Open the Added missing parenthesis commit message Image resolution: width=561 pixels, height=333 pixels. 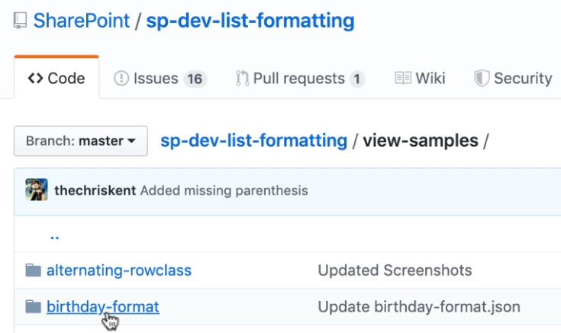coord(224,190)
